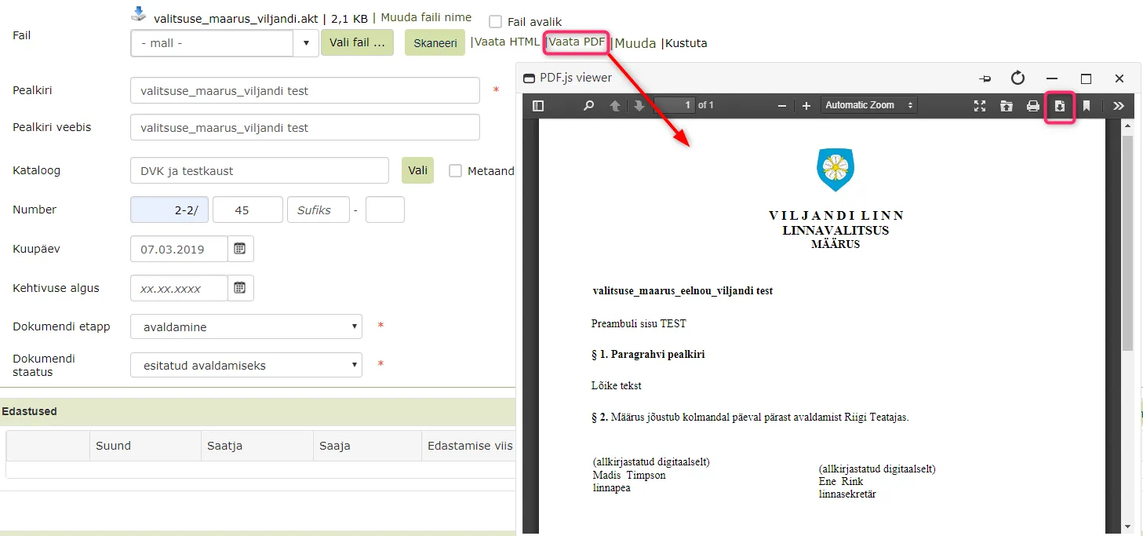
Task: Click the blue download icon beside the file name
Action: tap(139, 13)
